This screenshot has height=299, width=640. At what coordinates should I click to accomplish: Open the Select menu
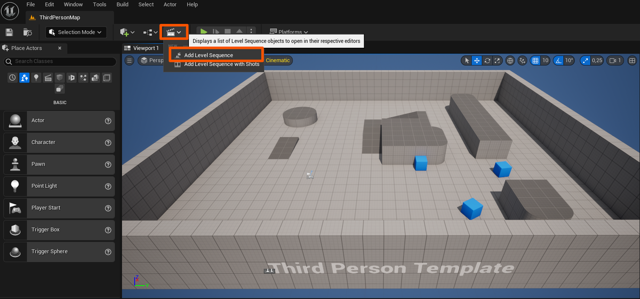[x=146, y=4]
